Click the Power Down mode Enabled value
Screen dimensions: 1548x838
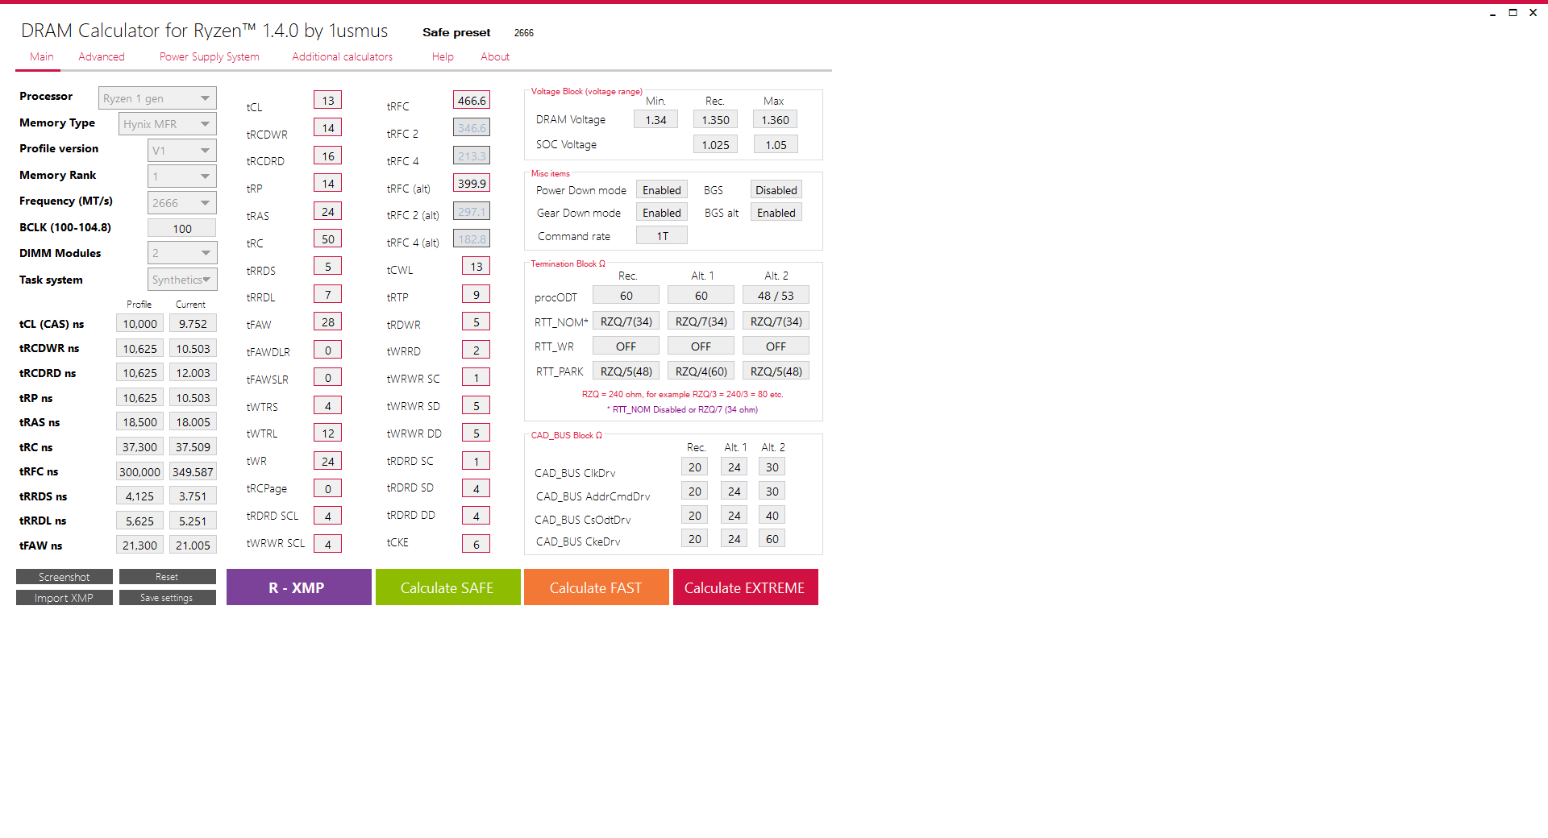tap(661, 190)
